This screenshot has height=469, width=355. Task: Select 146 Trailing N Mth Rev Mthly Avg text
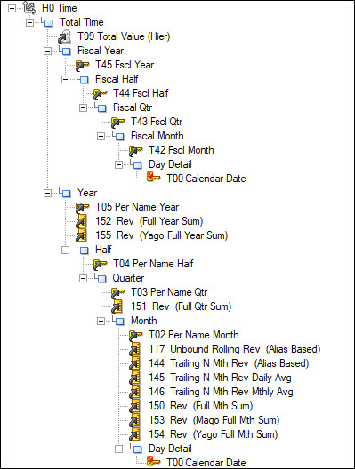point(221,392)
